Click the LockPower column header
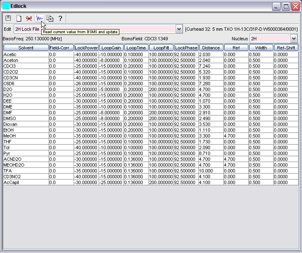 [86, 48]
